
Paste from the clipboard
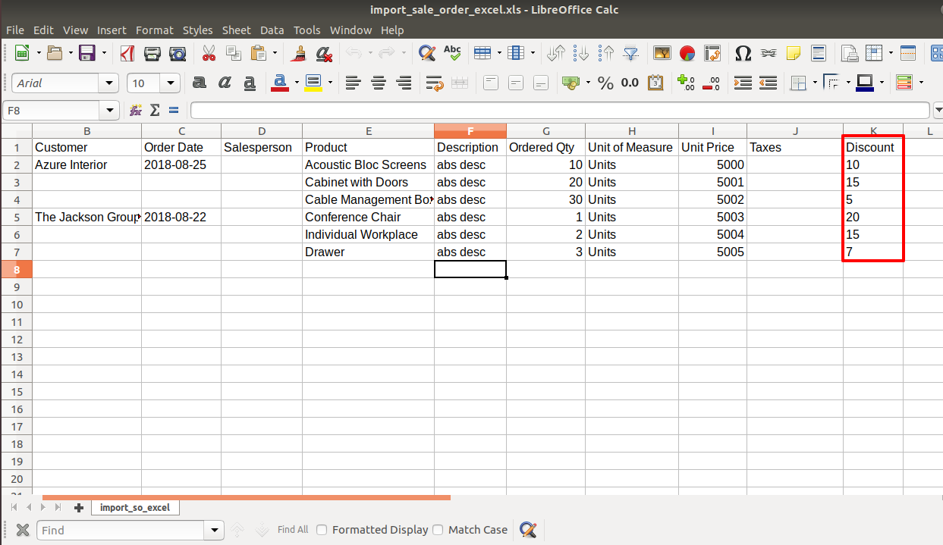click(x=259, y=53)
